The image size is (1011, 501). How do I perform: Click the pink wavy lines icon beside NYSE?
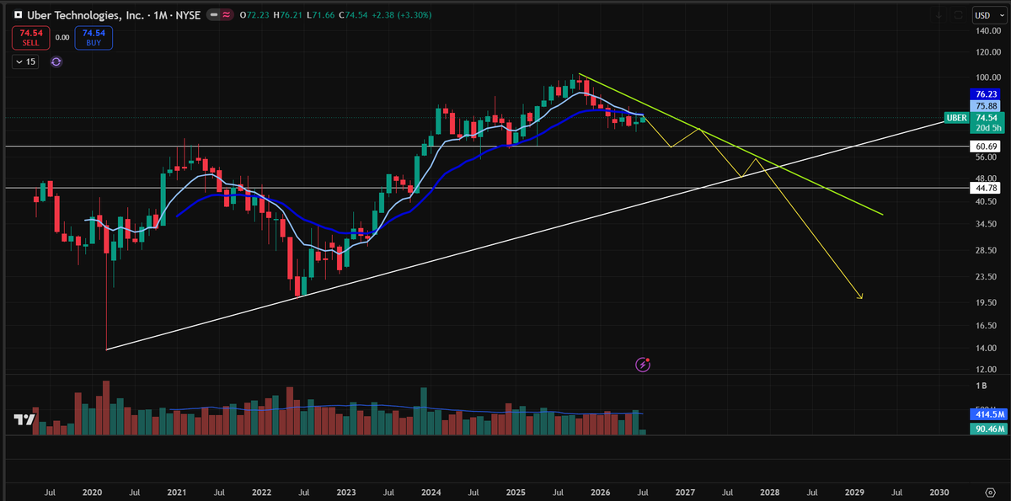coord(226,15)
